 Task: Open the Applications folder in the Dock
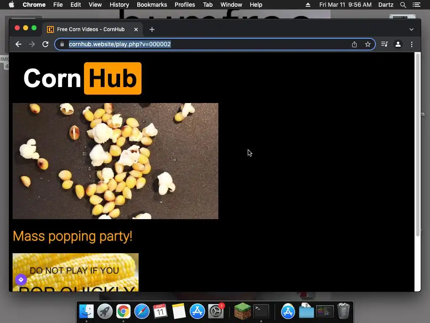(288, 311)
